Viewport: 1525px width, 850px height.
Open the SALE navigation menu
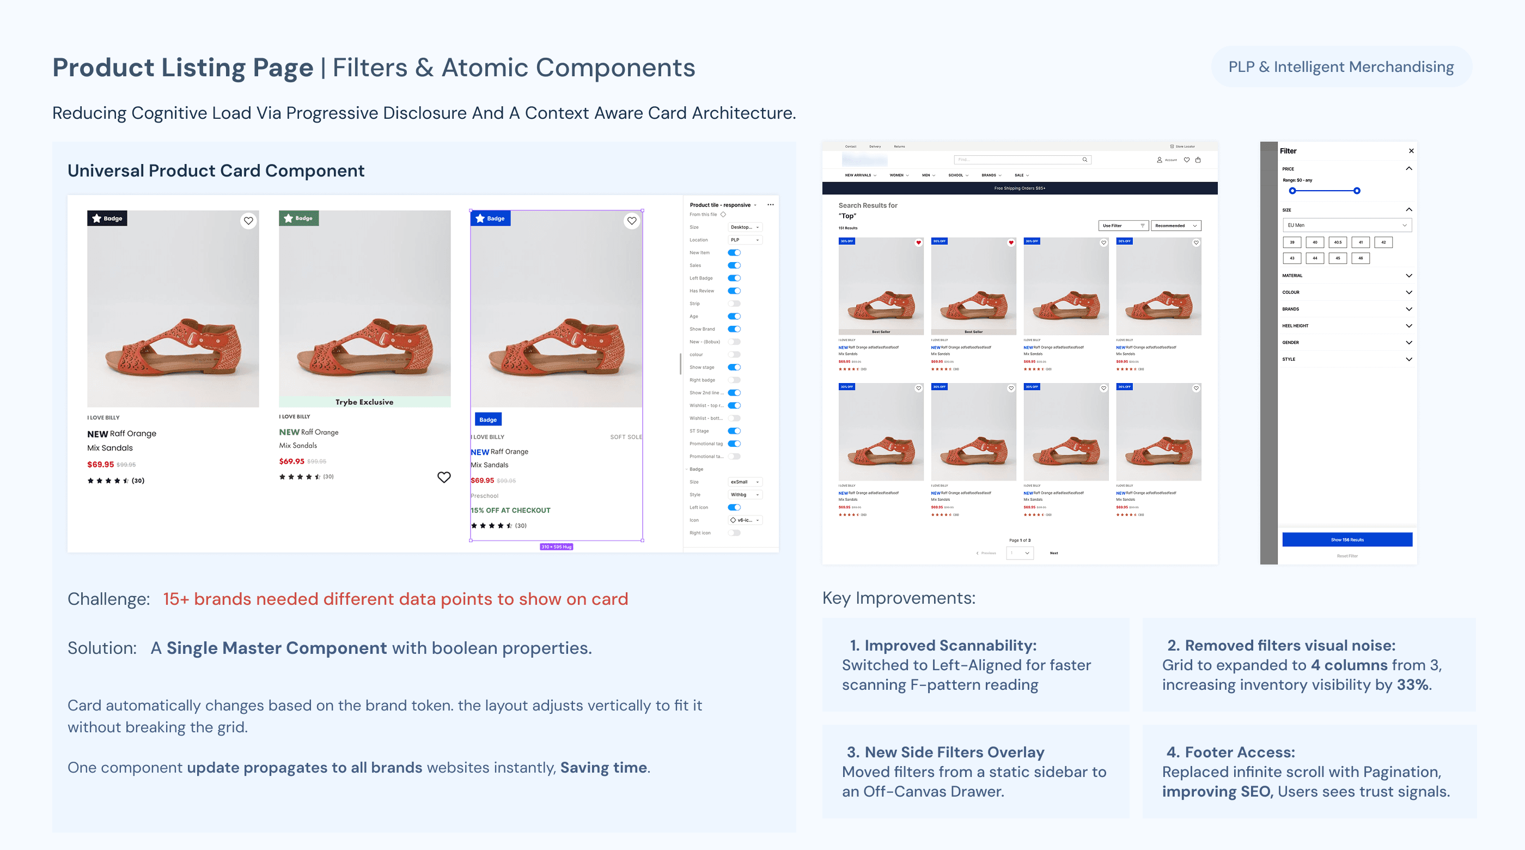pyautogui.click(x=1021, y=175)
